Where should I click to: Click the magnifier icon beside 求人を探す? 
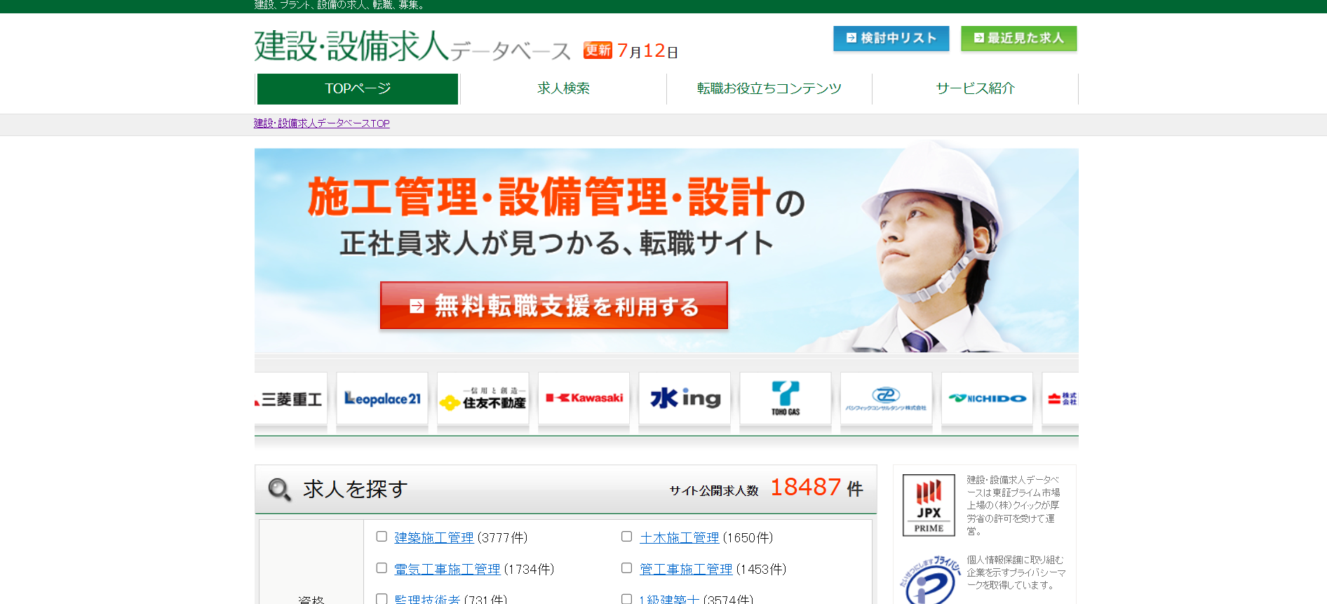[279, 489]
